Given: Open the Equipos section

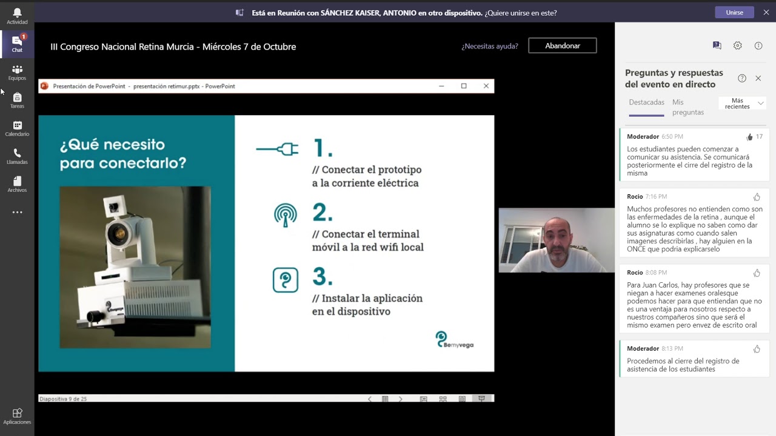Looking at the screenshot, I should tap(17, 73).
